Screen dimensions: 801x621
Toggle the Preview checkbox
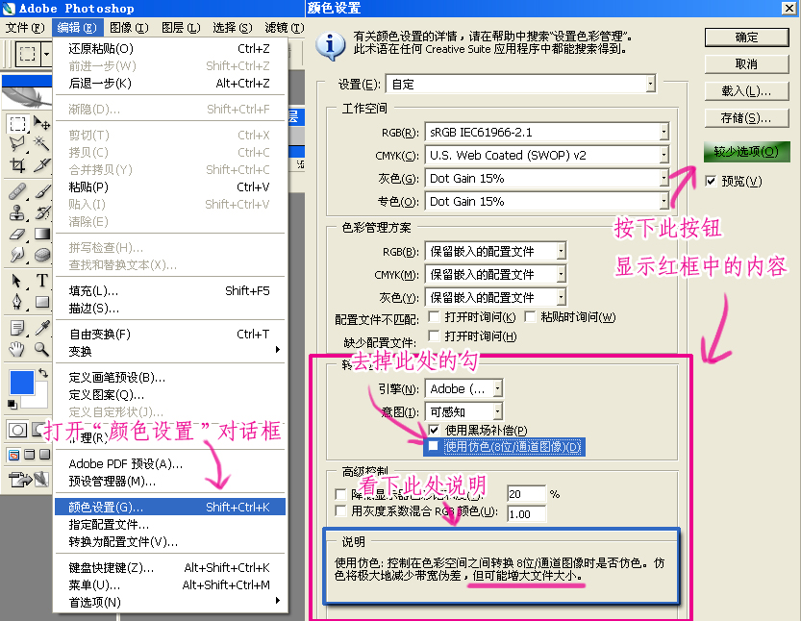click(x=711, y=181)
